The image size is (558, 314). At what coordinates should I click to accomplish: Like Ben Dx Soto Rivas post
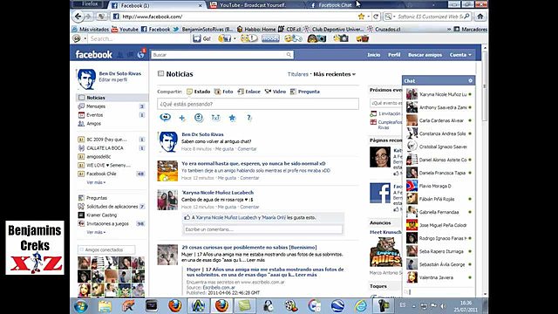tap(224, 149)
